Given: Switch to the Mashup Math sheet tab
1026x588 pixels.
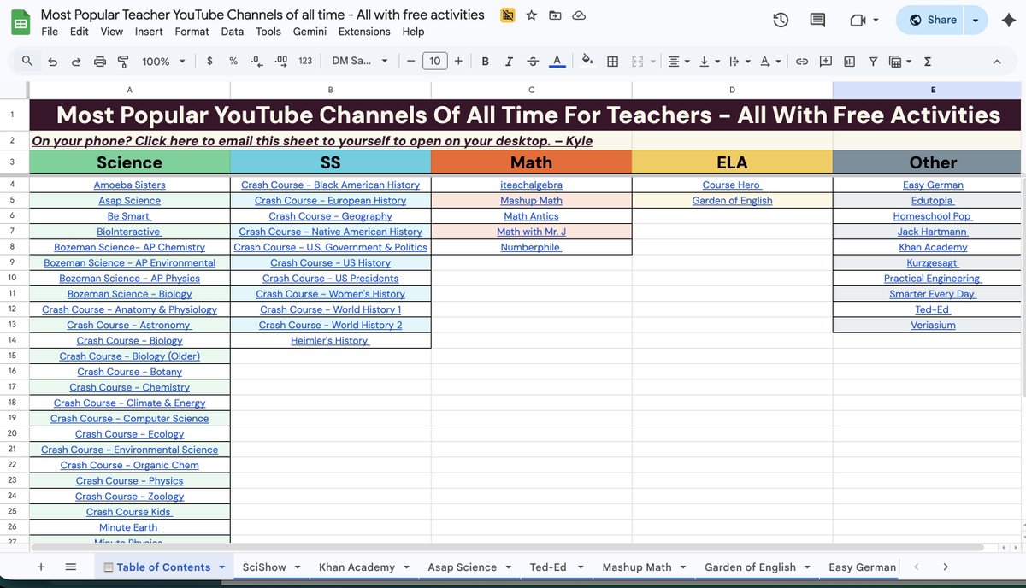Looking at the screenshot, I should [x=637, y=567].
